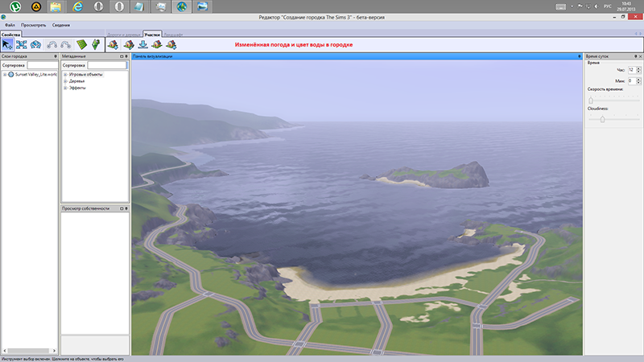This screenshot has height=362, width=644.
Task: Expand the Деревья tree node
Action: pos(65,80)
